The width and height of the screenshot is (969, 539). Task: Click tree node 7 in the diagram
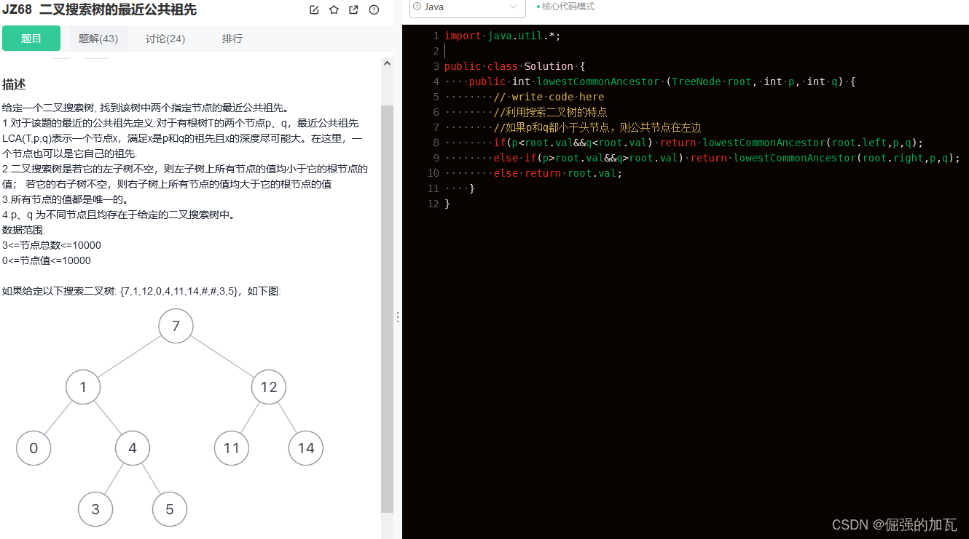point(176,327)
